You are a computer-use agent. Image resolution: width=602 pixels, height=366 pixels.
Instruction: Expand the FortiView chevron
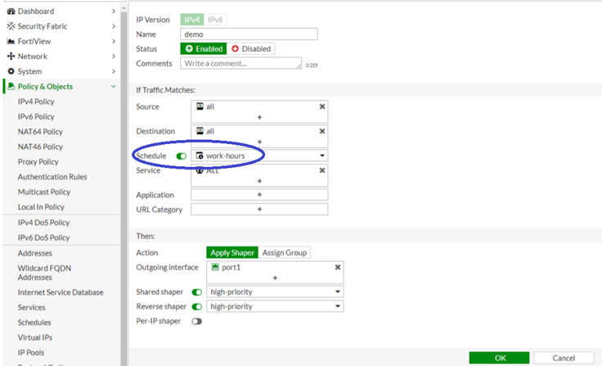click(x=113, y=41)
